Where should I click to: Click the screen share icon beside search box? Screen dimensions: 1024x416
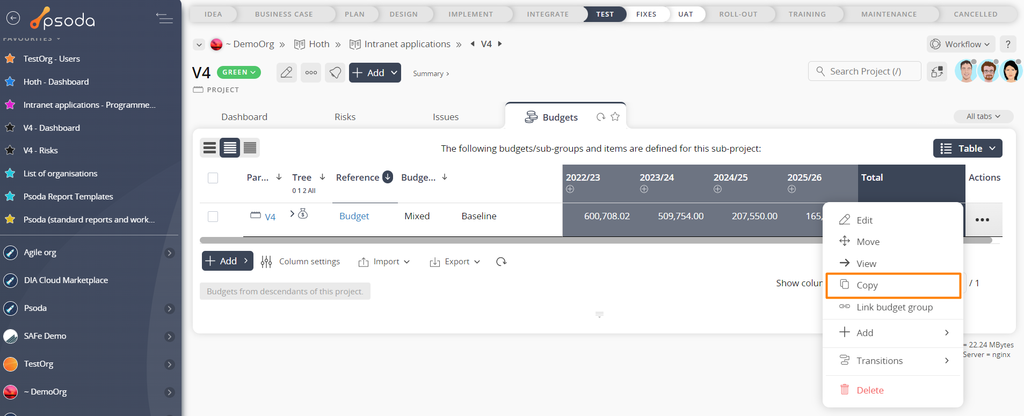point(937,71)
